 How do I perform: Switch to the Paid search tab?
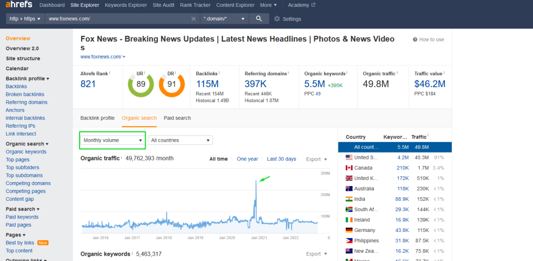point(177,118)
